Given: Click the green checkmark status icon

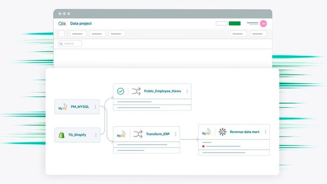Looking at the screenshot, I should coord(121,91).
